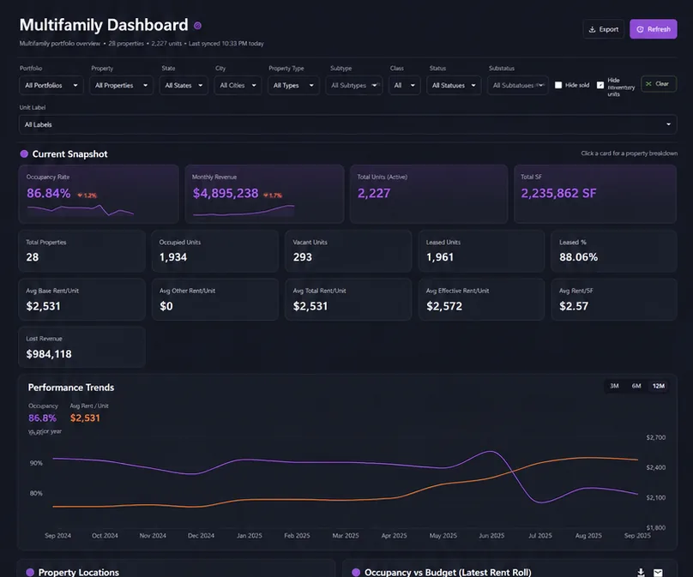Click the Avg Base Rent/Unit card
Screen dimensions: 693x577
tap(81, 299)
